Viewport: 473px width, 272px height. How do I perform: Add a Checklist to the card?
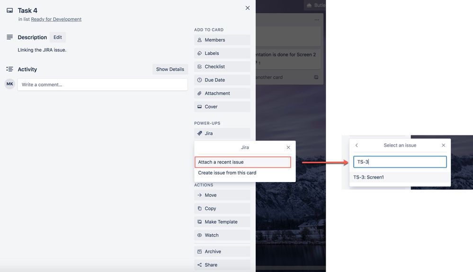[x=222, y=67]
